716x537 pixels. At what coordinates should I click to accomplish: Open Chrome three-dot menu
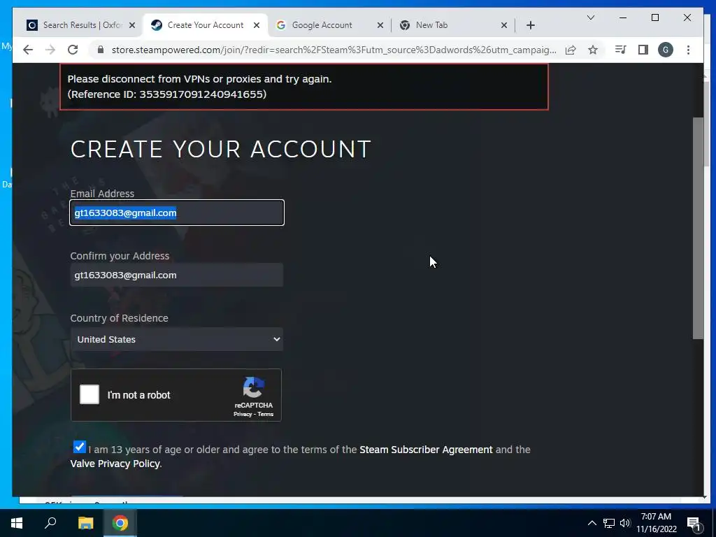(x=688, y=50)
